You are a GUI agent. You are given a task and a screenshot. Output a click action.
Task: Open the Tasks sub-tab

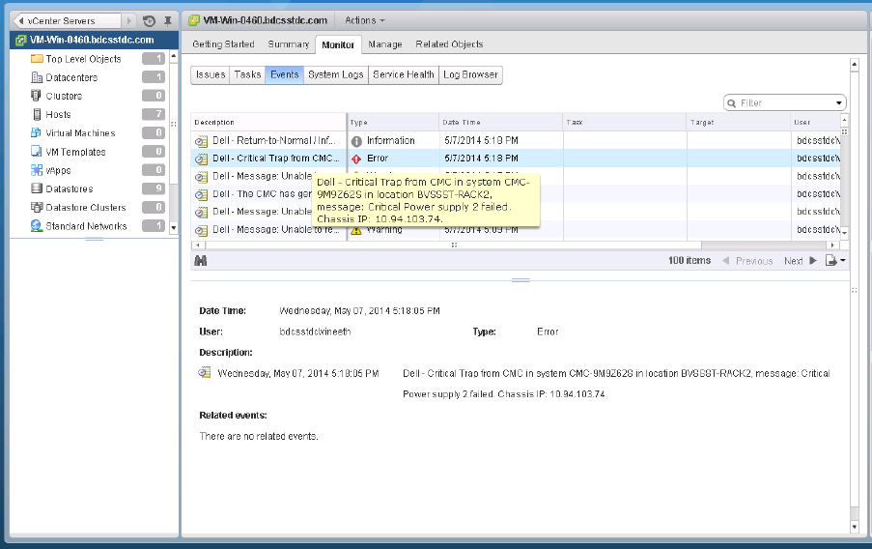[x=247, y=75]
